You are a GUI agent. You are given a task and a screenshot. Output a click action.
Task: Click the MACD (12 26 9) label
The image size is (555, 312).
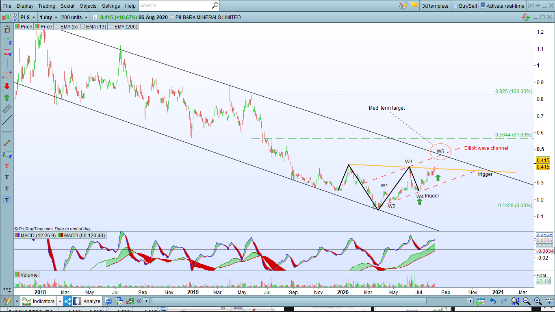(x=35, y=235)
